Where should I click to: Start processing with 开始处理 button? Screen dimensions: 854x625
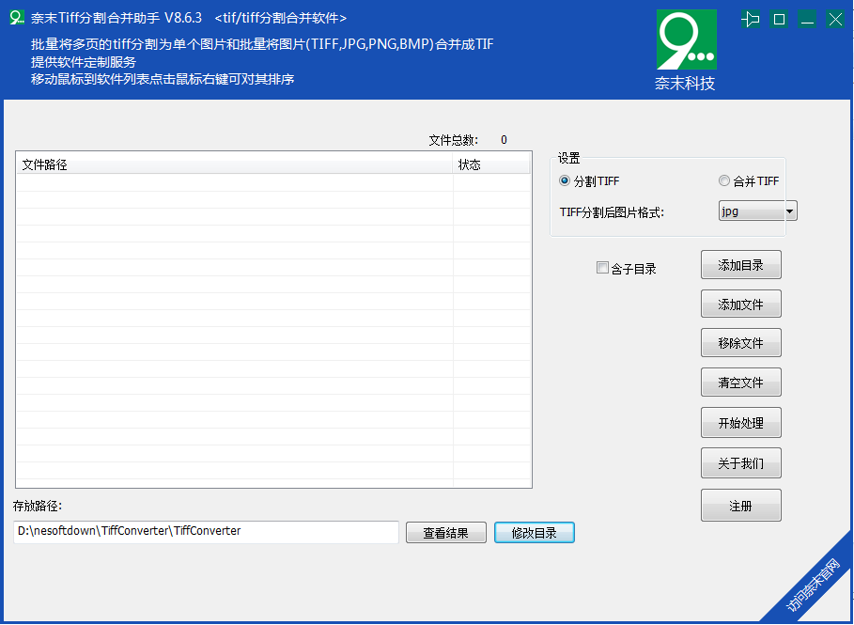(740, 422)
